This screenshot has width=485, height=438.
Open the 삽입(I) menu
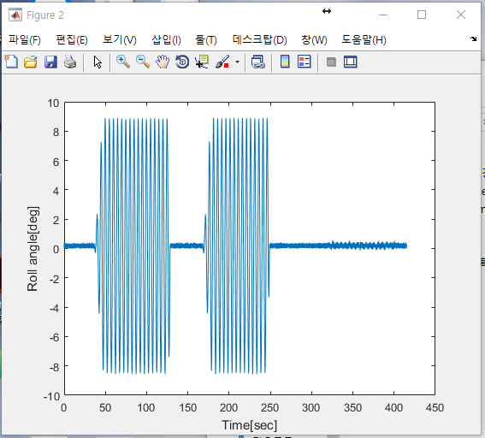[x=166, y=39]
